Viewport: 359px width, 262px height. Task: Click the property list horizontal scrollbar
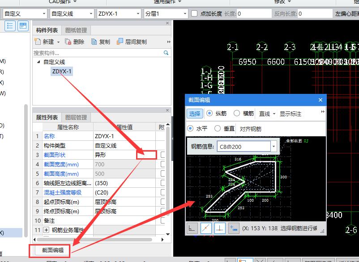[94, 240]
